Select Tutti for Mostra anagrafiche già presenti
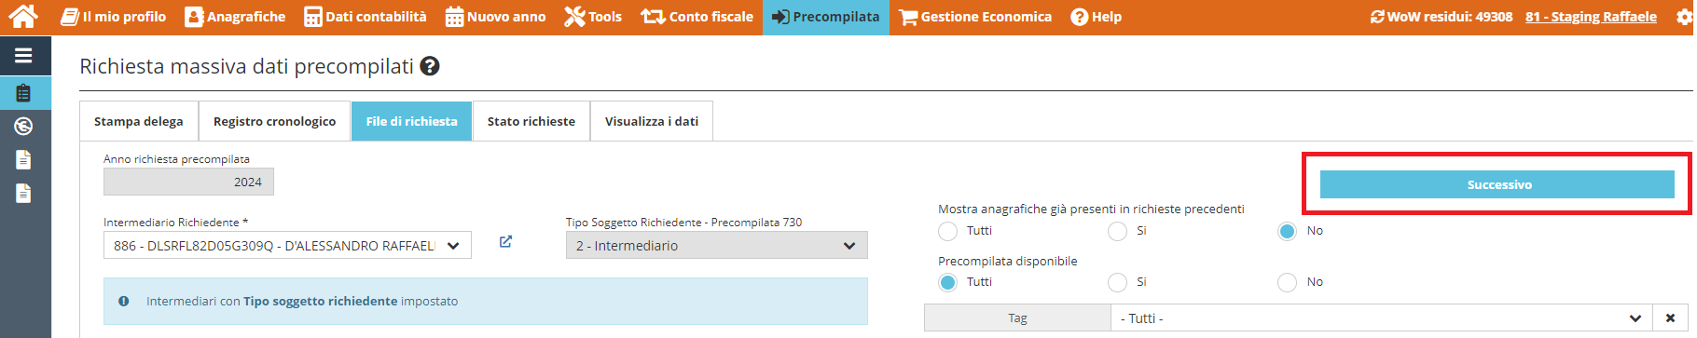The height and width of the screenshot is (338, 1697). [947, 231]
